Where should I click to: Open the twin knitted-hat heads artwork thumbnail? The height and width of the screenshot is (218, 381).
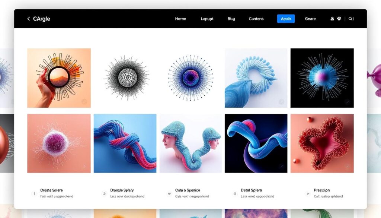(x=190, y=143)
